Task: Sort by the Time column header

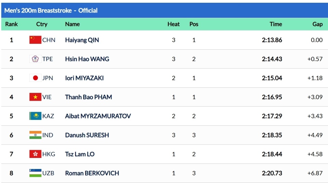Action: [276, 24]
